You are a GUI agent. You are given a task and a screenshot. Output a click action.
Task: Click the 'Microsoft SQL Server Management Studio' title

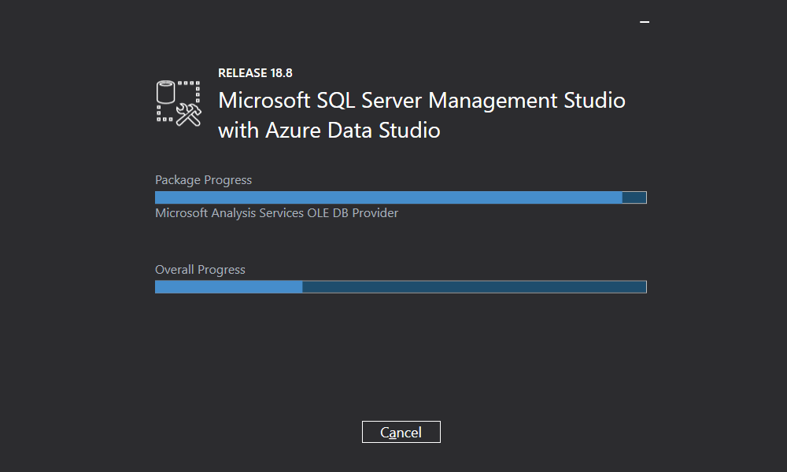pyautogui.click(x=422, y=101)
